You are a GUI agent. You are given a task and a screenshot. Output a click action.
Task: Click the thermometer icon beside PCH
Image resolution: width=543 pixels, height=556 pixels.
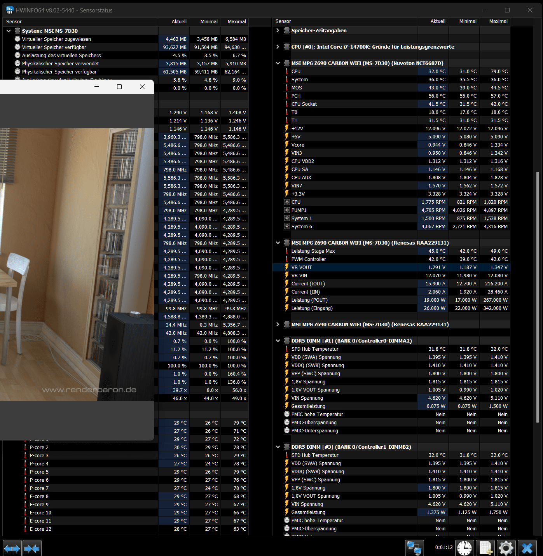(x=287, y=96)
